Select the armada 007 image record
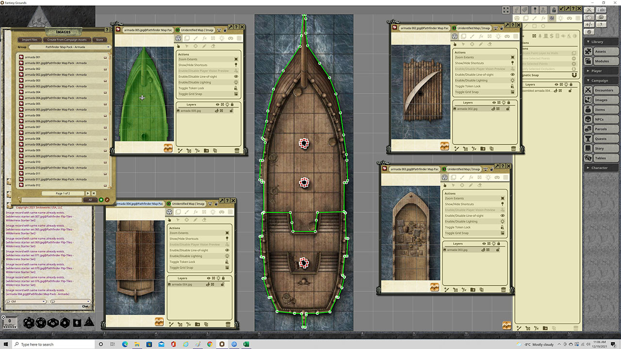 coord(33,127)
